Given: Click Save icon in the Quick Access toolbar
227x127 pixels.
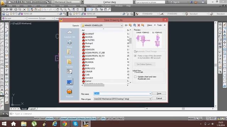Looking at the screenshot, I should click(x=17, y=2).
